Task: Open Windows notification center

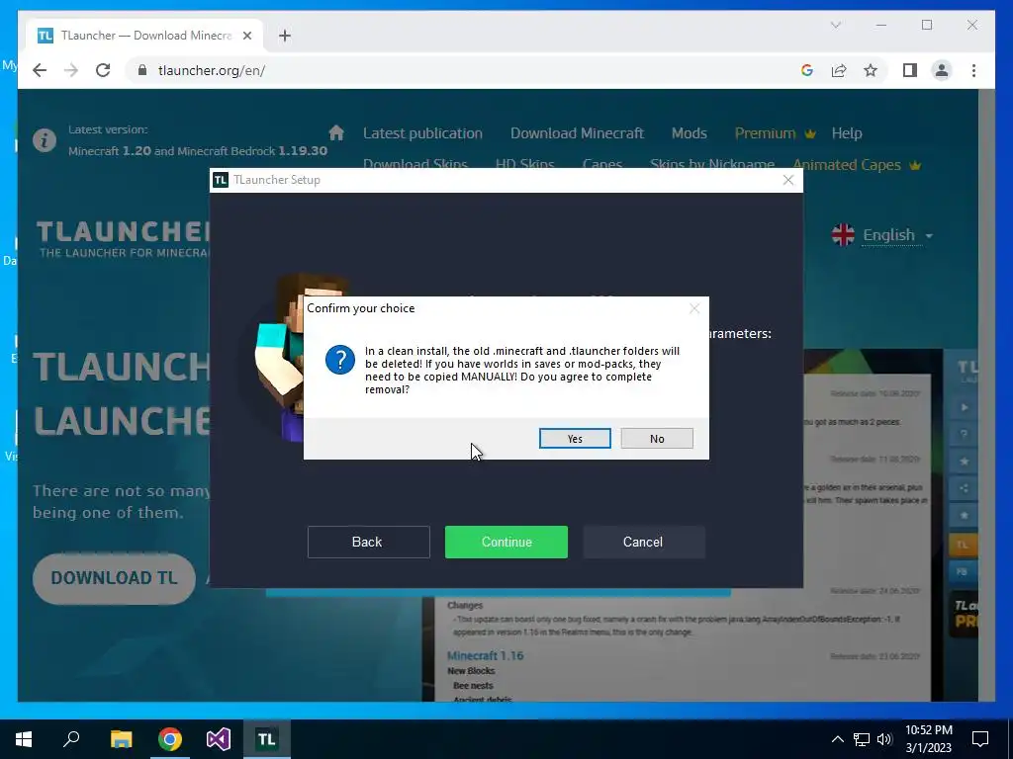Action: pos(980,739)
